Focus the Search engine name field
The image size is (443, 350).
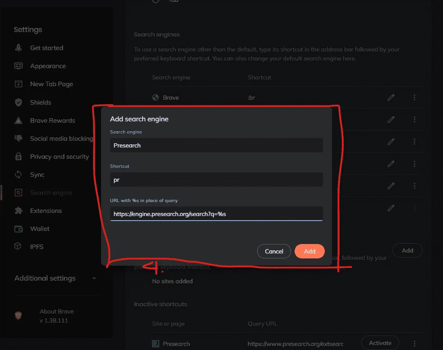click(217, 145)
